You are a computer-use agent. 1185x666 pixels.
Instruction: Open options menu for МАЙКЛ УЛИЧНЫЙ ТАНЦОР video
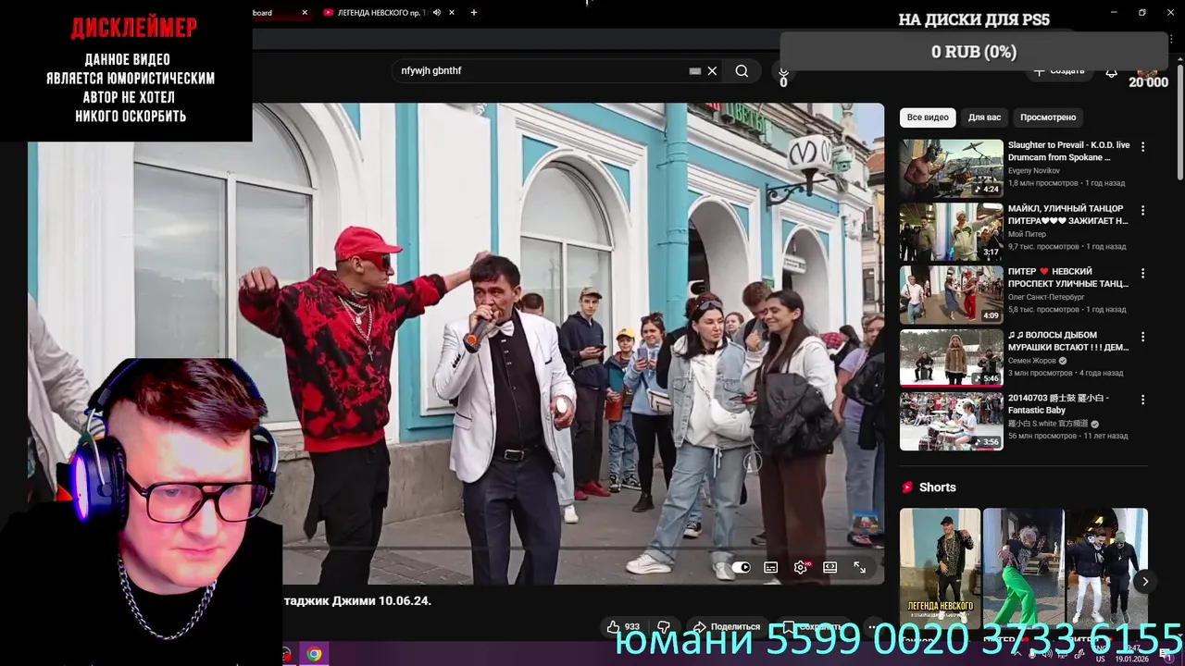[x=1143, y=210]
